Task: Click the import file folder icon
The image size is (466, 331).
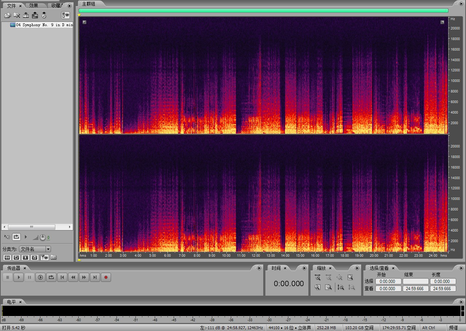Action: coord(7,15)
